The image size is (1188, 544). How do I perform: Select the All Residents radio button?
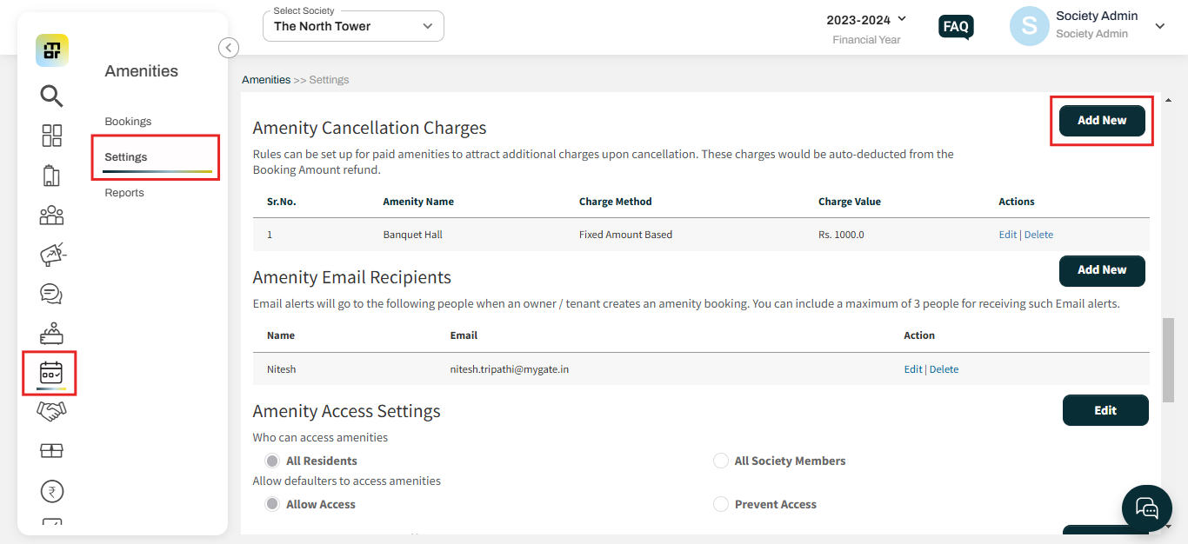coord(272,461)
